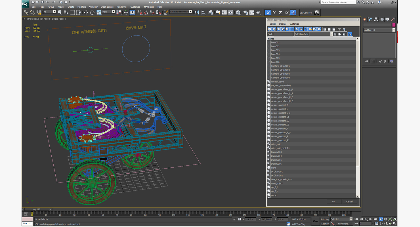Open the Edit menu
Image resolution: width=420 pixels, height=227 pixels.
tap(33, 7)
